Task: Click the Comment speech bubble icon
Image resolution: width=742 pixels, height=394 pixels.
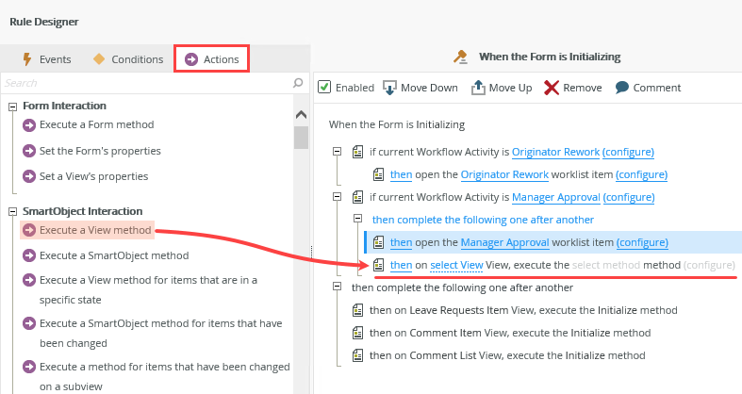Action: (x=622, y=88)
